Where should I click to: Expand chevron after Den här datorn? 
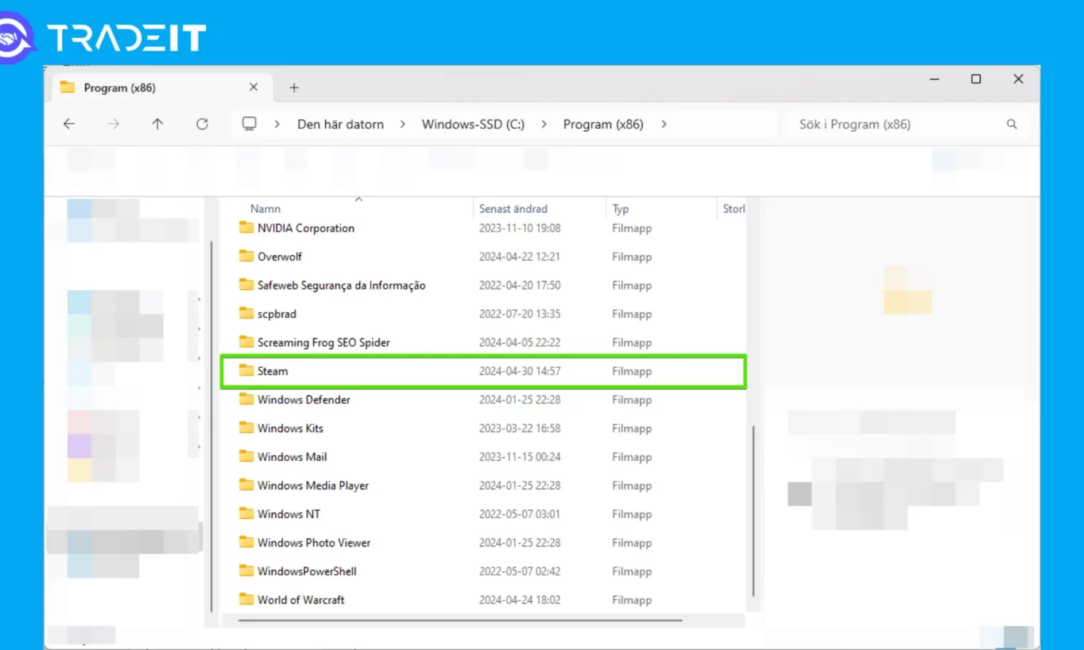click(402, 124)
